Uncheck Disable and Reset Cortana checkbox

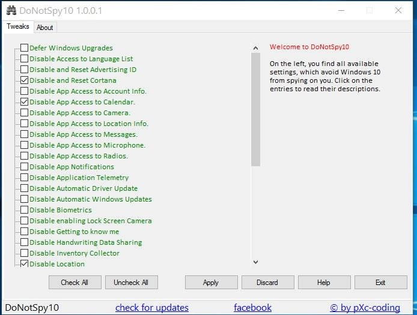click(x=24, y=80)
